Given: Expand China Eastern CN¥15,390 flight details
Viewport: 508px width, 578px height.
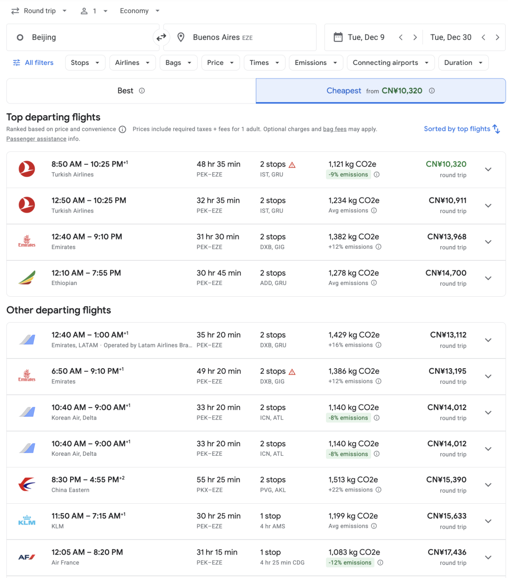Looking at the screenshot, I should coord(488,485).
